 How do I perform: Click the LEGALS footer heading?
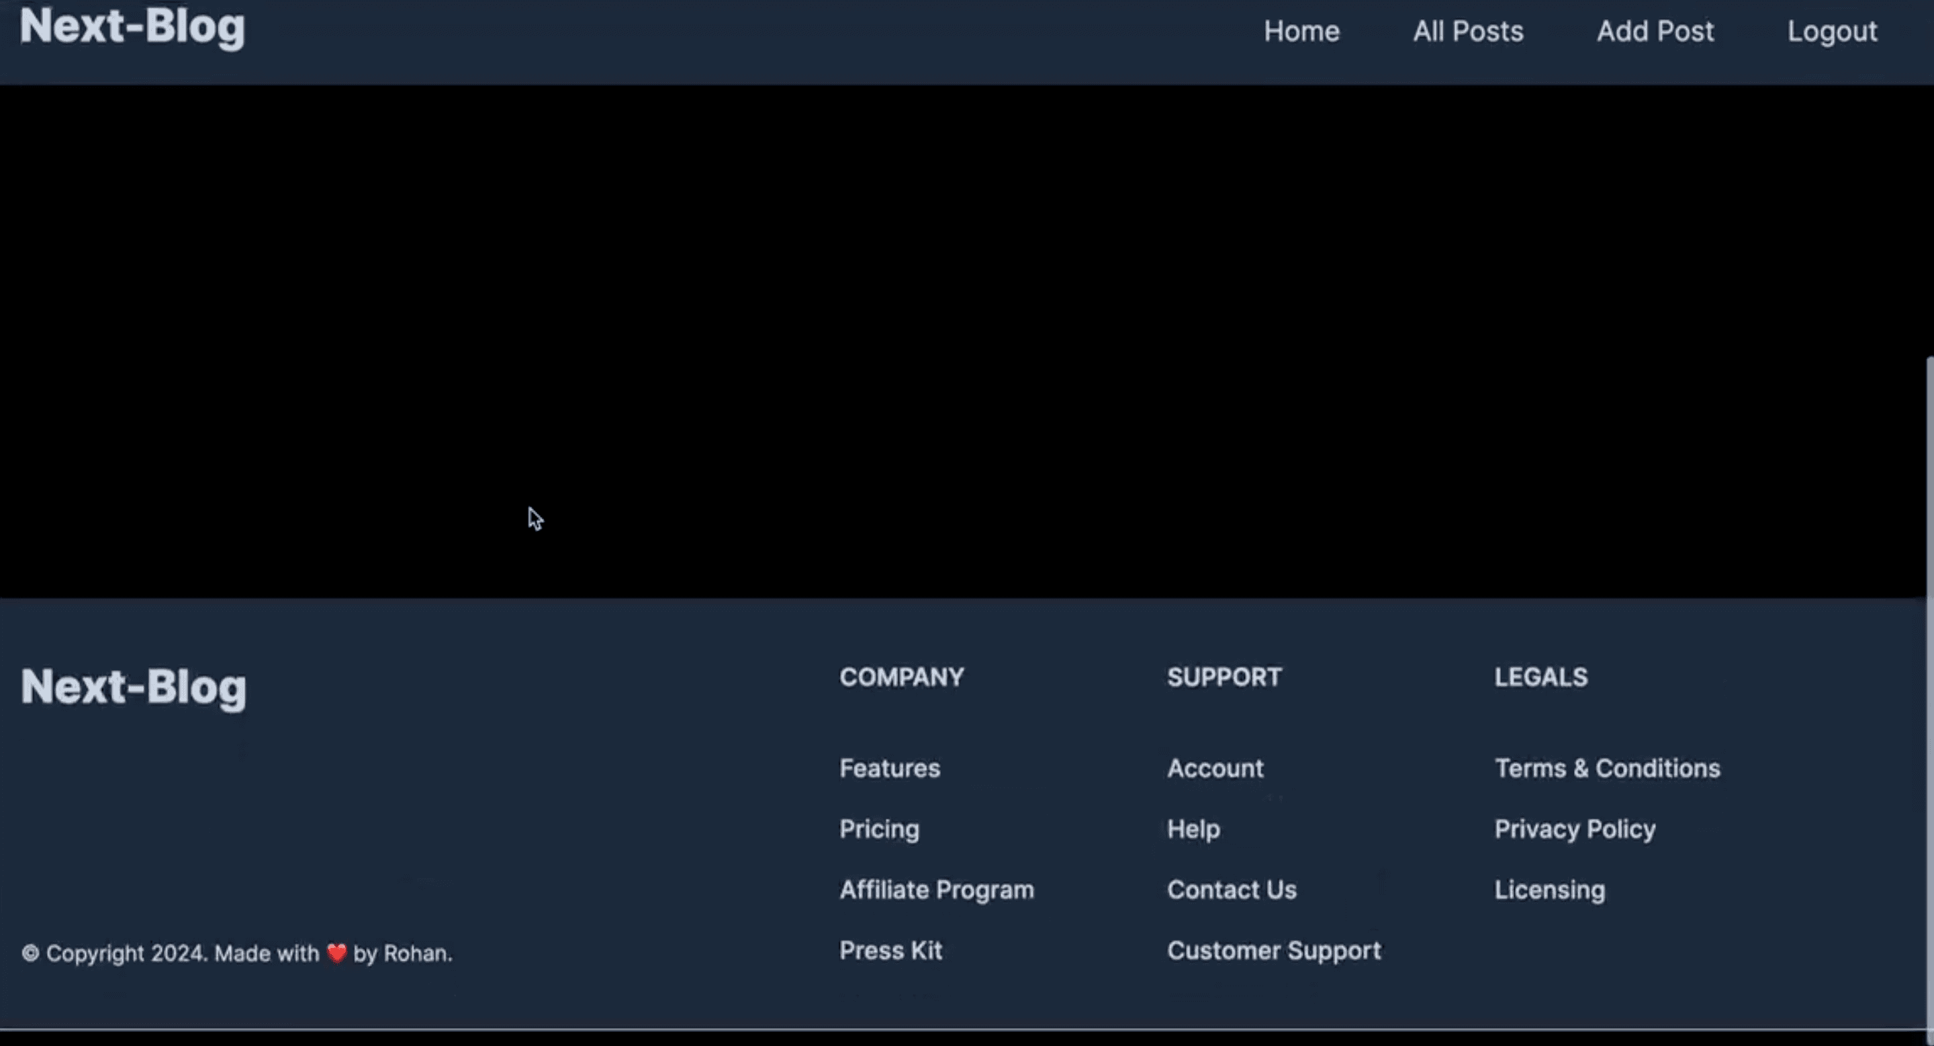coord(1540,677)
